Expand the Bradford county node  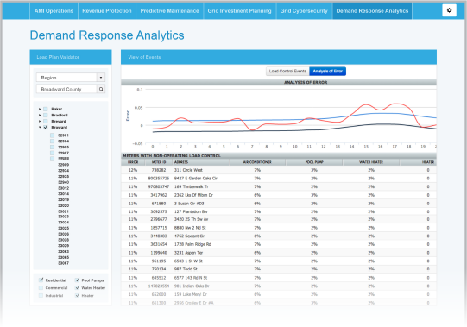40,115
